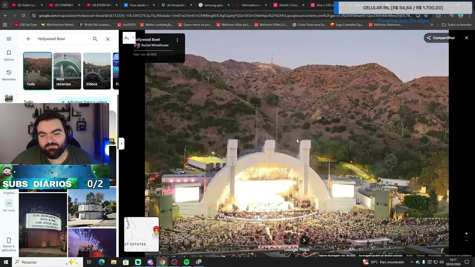Open Chrome tab search dropdown
The height and width of the screenshot is (267, 475).
coord(5,5)
